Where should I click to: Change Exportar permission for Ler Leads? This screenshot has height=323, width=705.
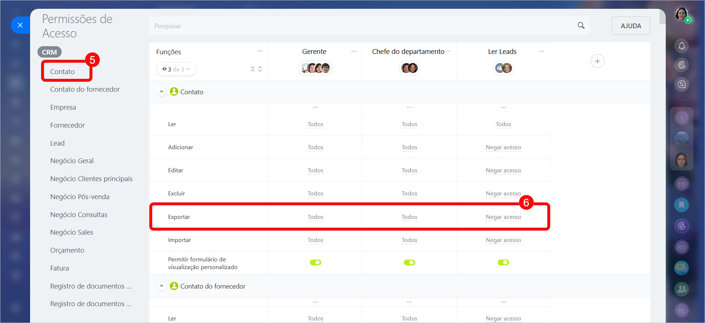pos(503,217)
